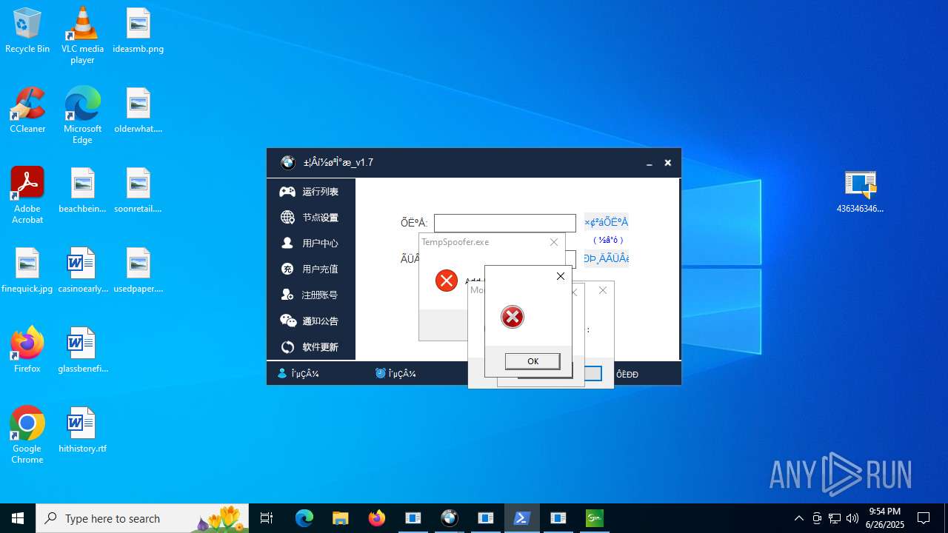
Task: Select usedpaper image file on desktop
Action: [138, 271]
